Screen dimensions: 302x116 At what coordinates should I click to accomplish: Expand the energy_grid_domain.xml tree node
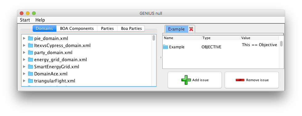[24, 60]
